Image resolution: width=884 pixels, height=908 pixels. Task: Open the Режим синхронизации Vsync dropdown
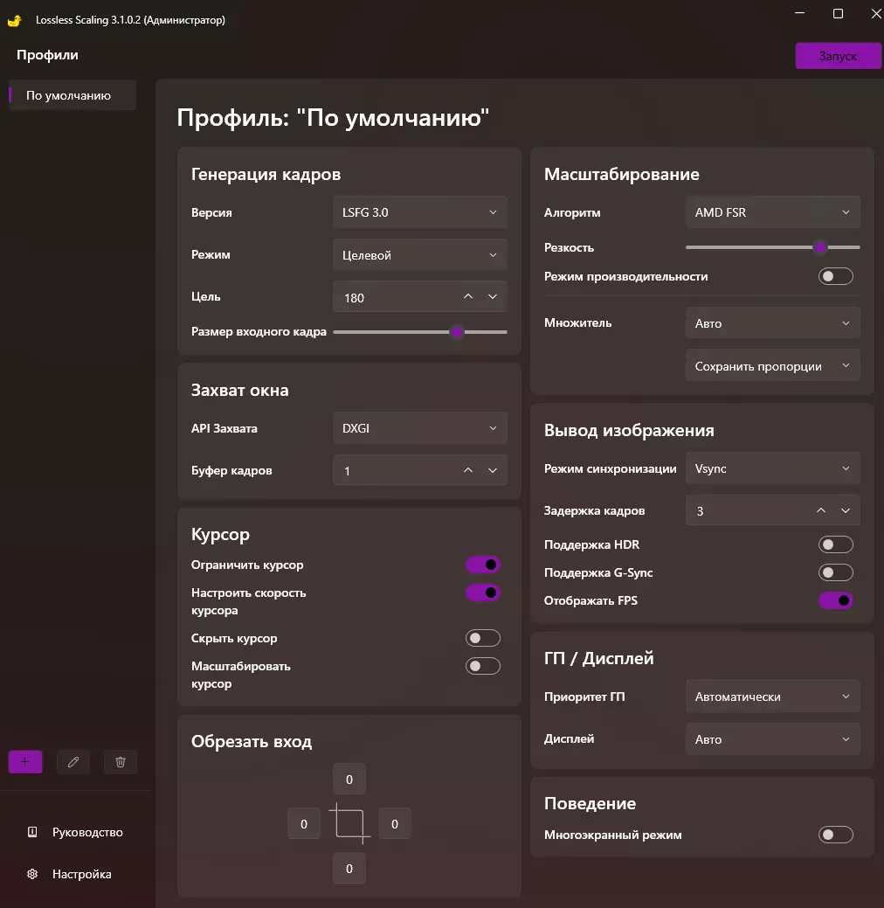pos(772,469)
